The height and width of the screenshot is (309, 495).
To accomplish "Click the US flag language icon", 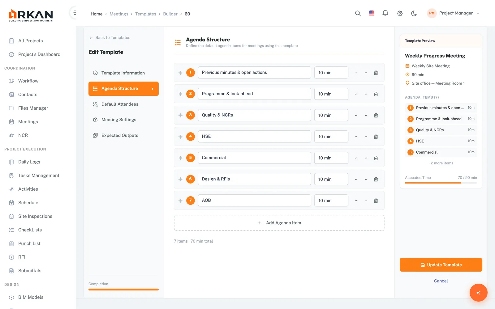I will pos(372,13).
